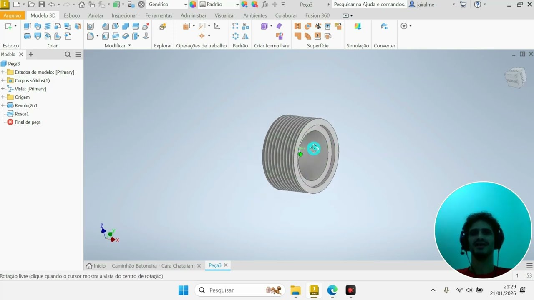This screenshot has height=300, width=534.
Task: Close the Peça3 document tab
Action: pos(226,265)
